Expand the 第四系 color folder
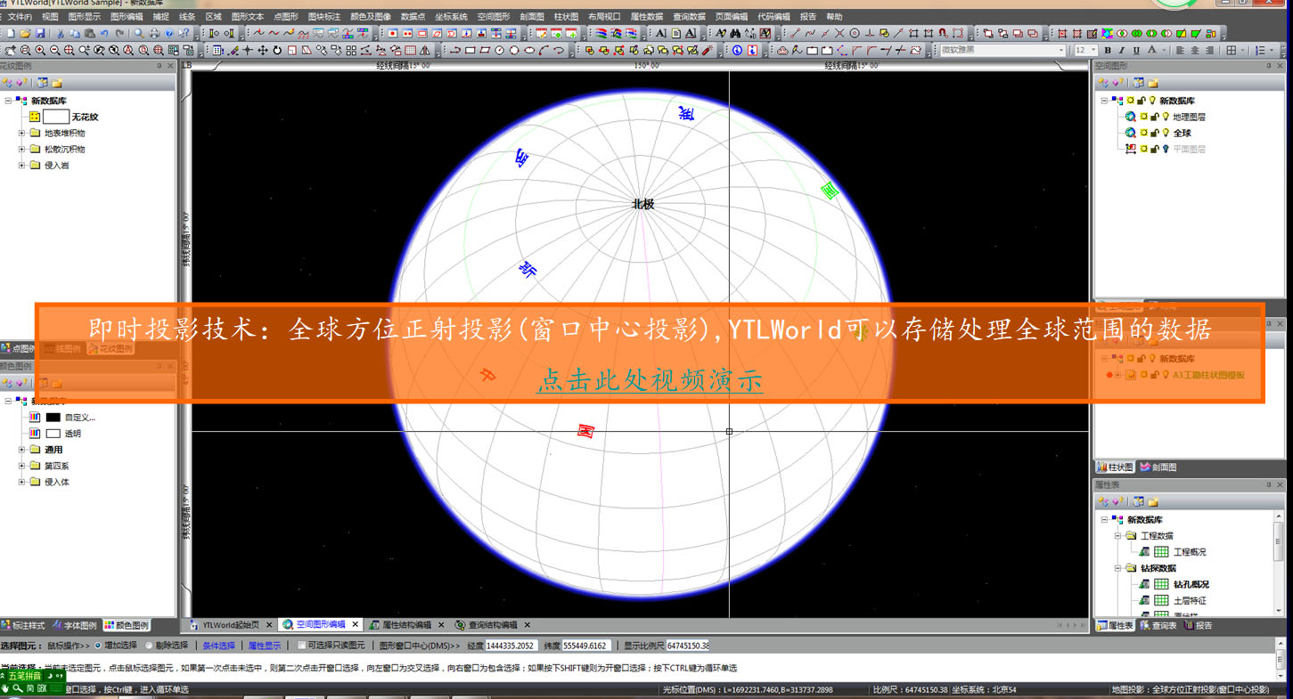Viewport: 1293px width, 699px height. tap(22, 466)
